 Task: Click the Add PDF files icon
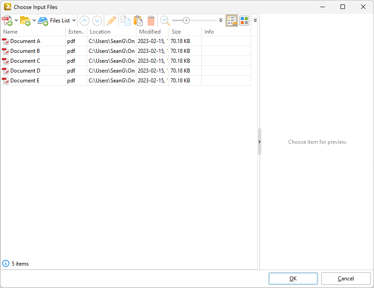pyautogui.click(x=7, y=21)
